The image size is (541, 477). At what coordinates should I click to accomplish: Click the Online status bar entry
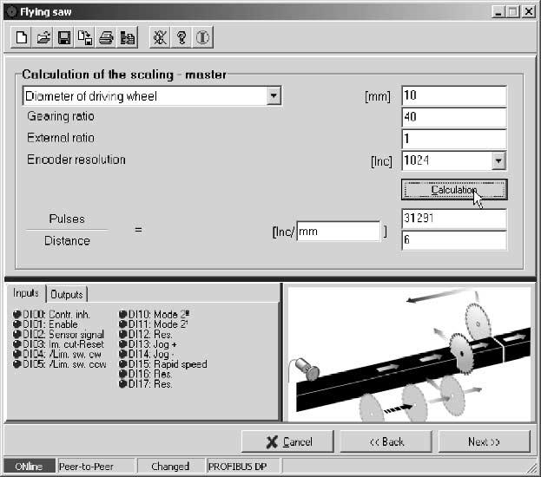tap(29, 467)
